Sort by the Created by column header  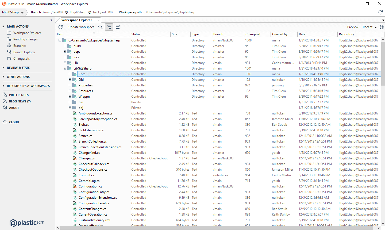point(284,34)
